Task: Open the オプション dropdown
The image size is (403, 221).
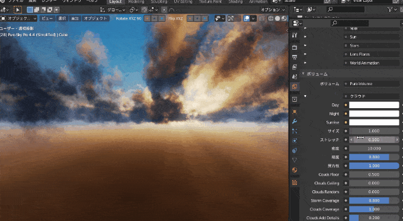Action: [273, 9]
